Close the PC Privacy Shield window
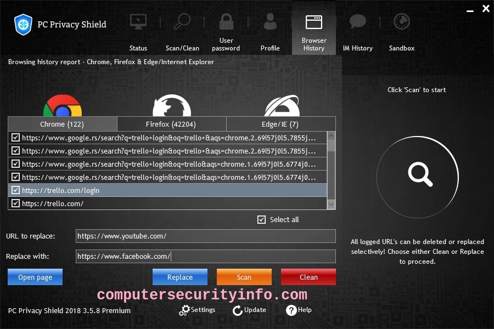 coord(486,9)
